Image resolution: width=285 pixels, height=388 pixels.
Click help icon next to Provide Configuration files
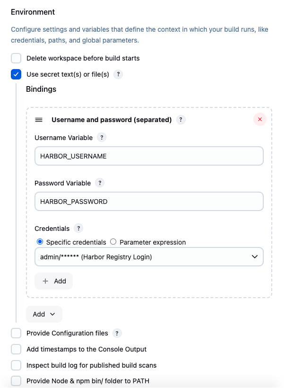coord(117,333)
